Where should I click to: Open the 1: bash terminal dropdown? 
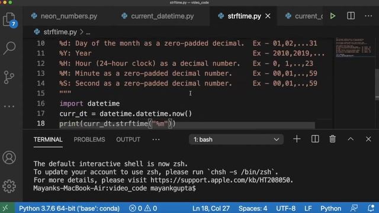click(x=236, y=140)
